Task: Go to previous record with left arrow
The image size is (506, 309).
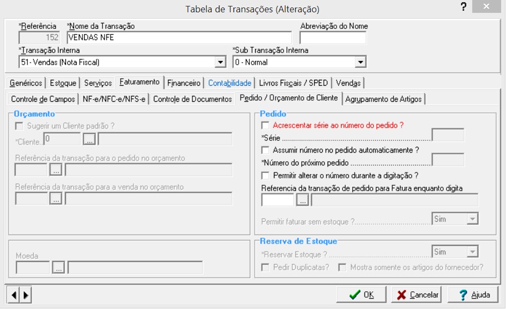Action: [x=13, y=295]
